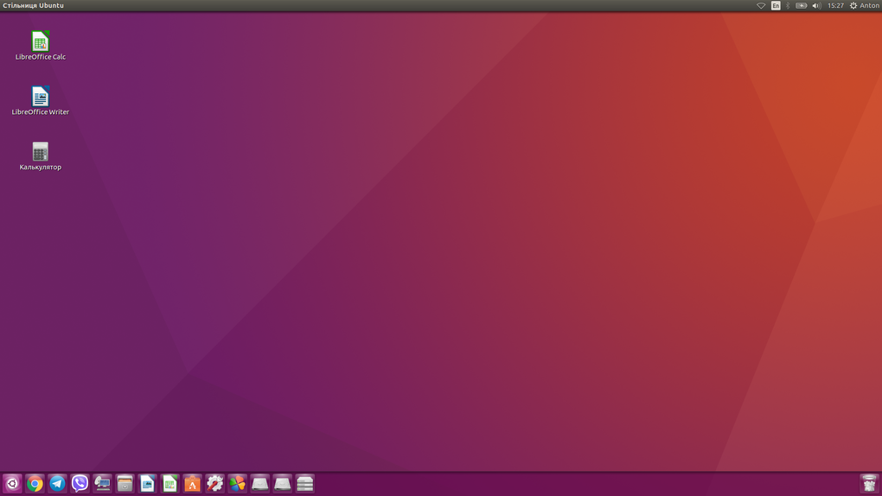Open Ubuntu Software Center in the dock
The width and height of the screenshot is (882, 496).
(x=192, y=484)
